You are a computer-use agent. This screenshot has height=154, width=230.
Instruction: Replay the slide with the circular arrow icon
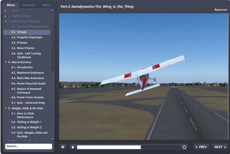point(184,147)
